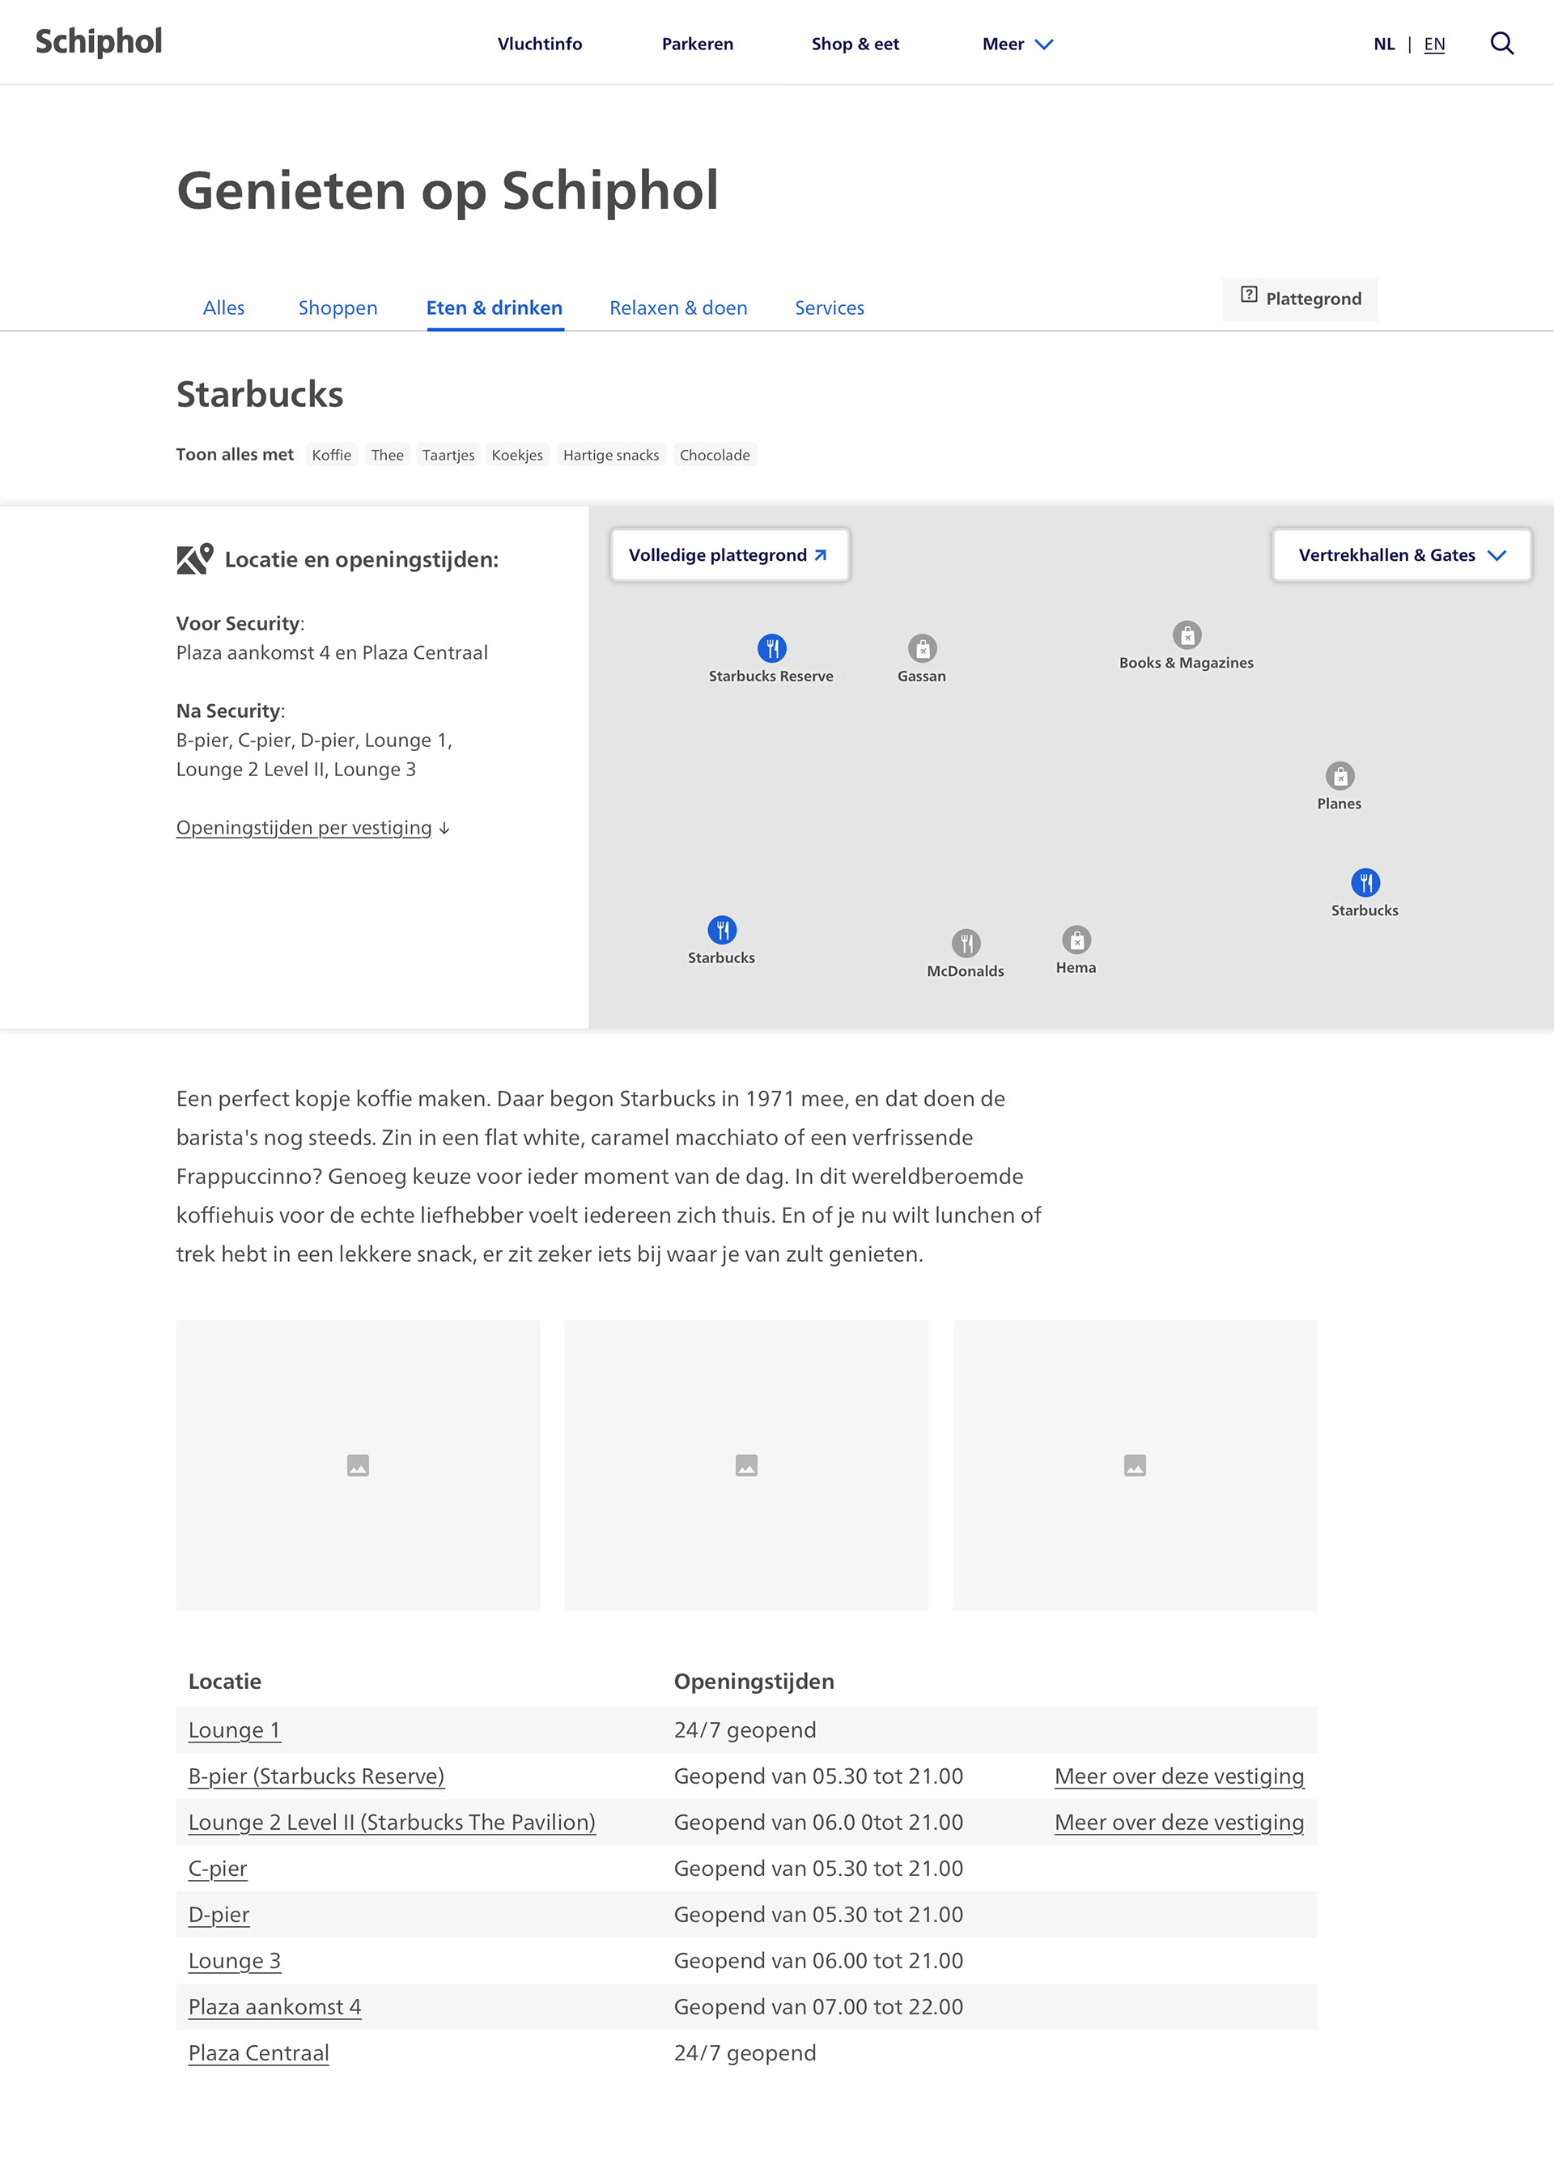Viewport: 1554px width, 2177px height.
Task: Open the first image placeholder thumbnail
Action: point(358,1465)
